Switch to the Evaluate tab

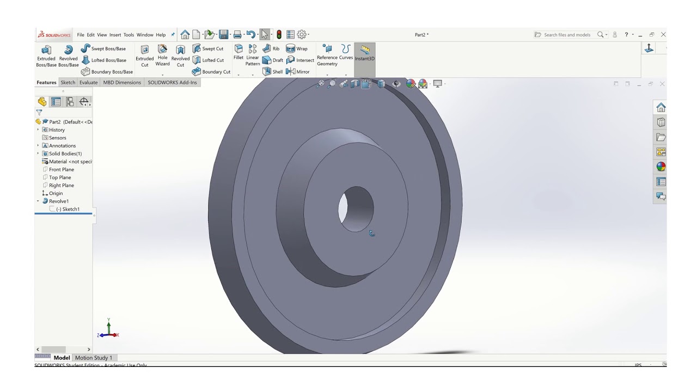89,82
